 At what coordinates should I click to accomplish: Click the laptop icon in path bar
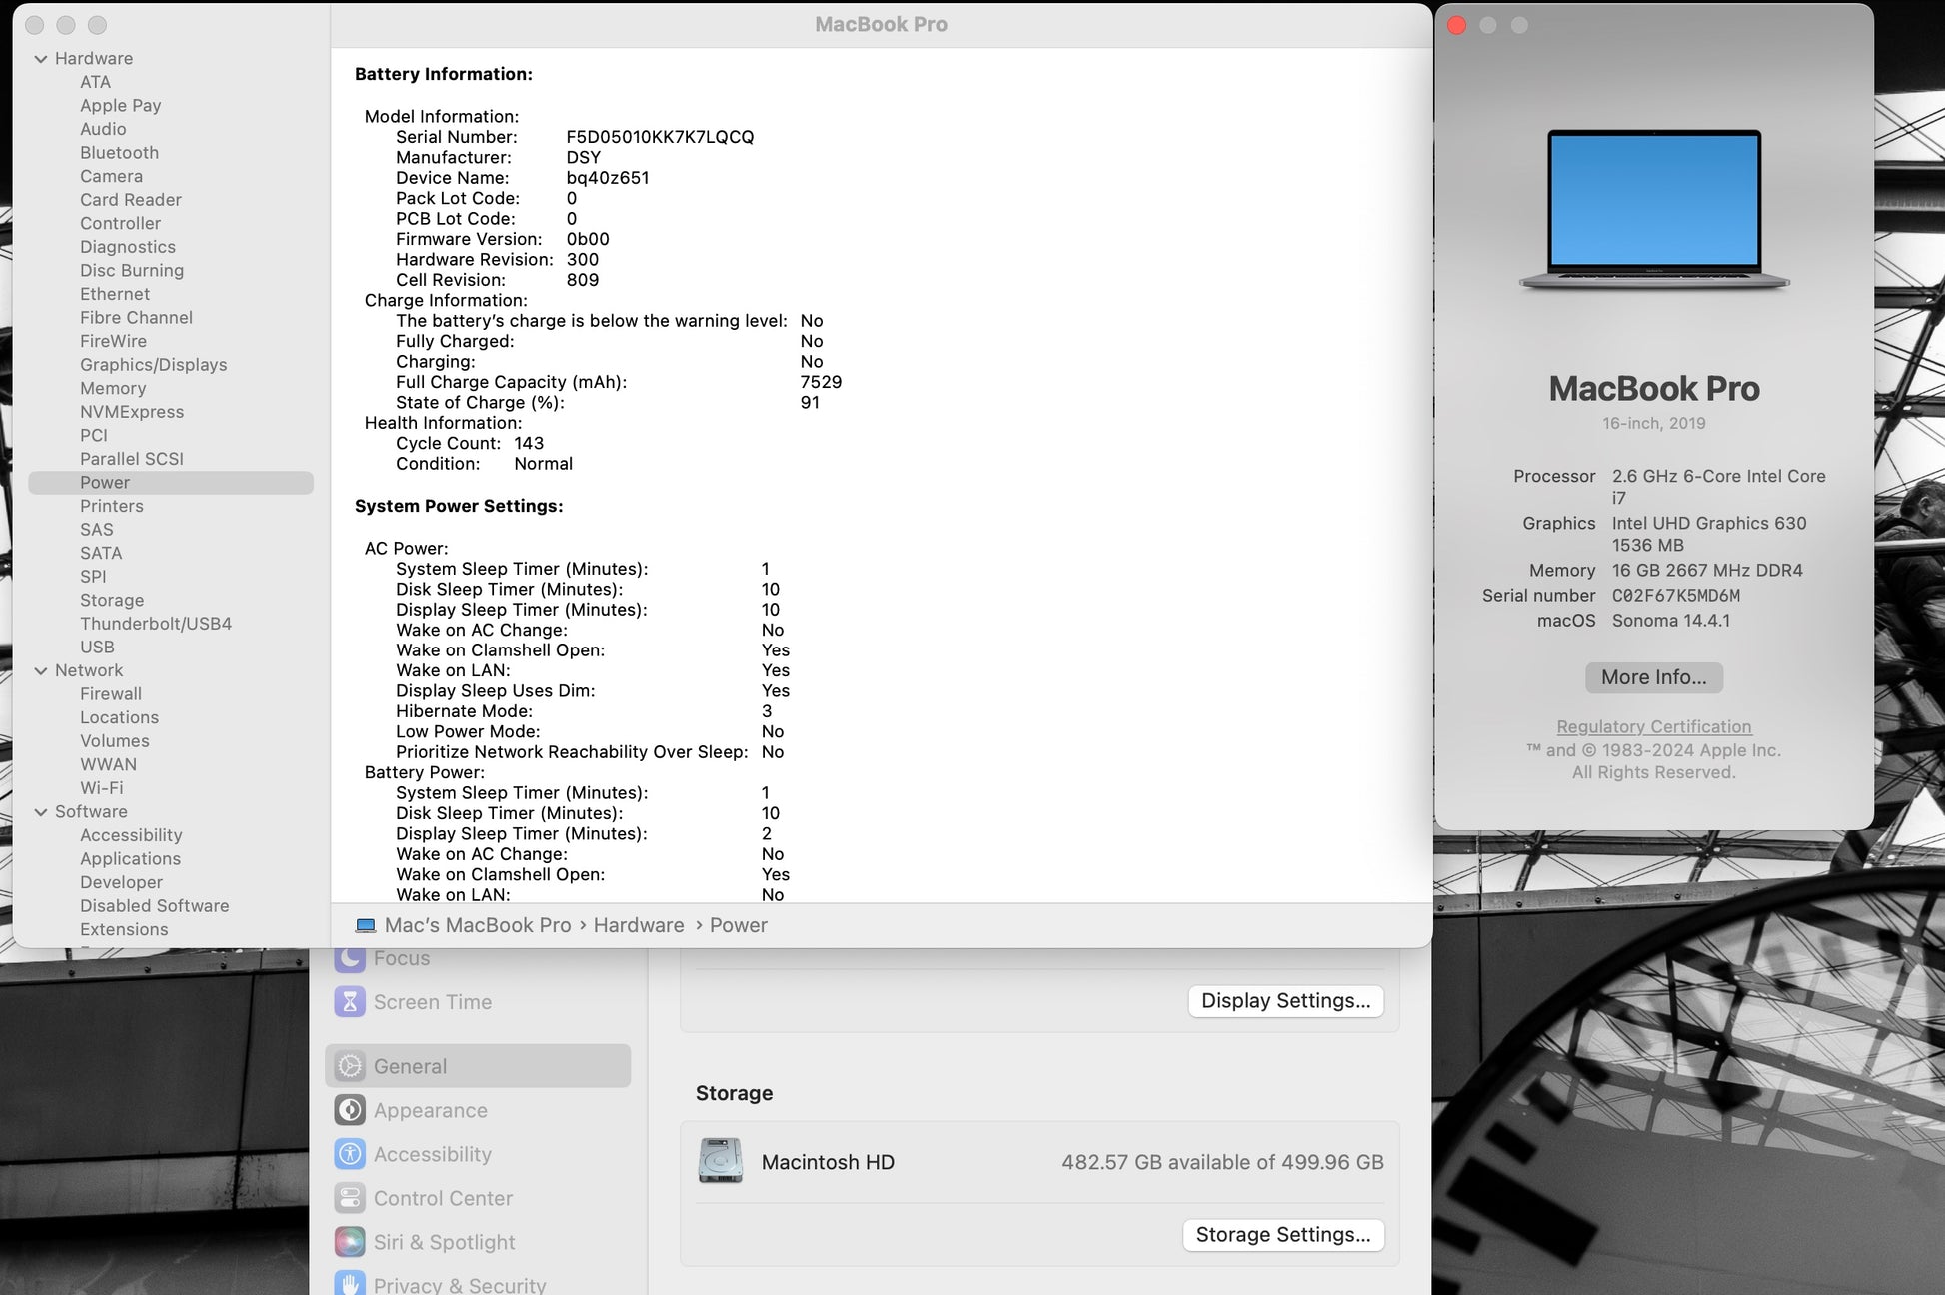(x=366, y=925)
